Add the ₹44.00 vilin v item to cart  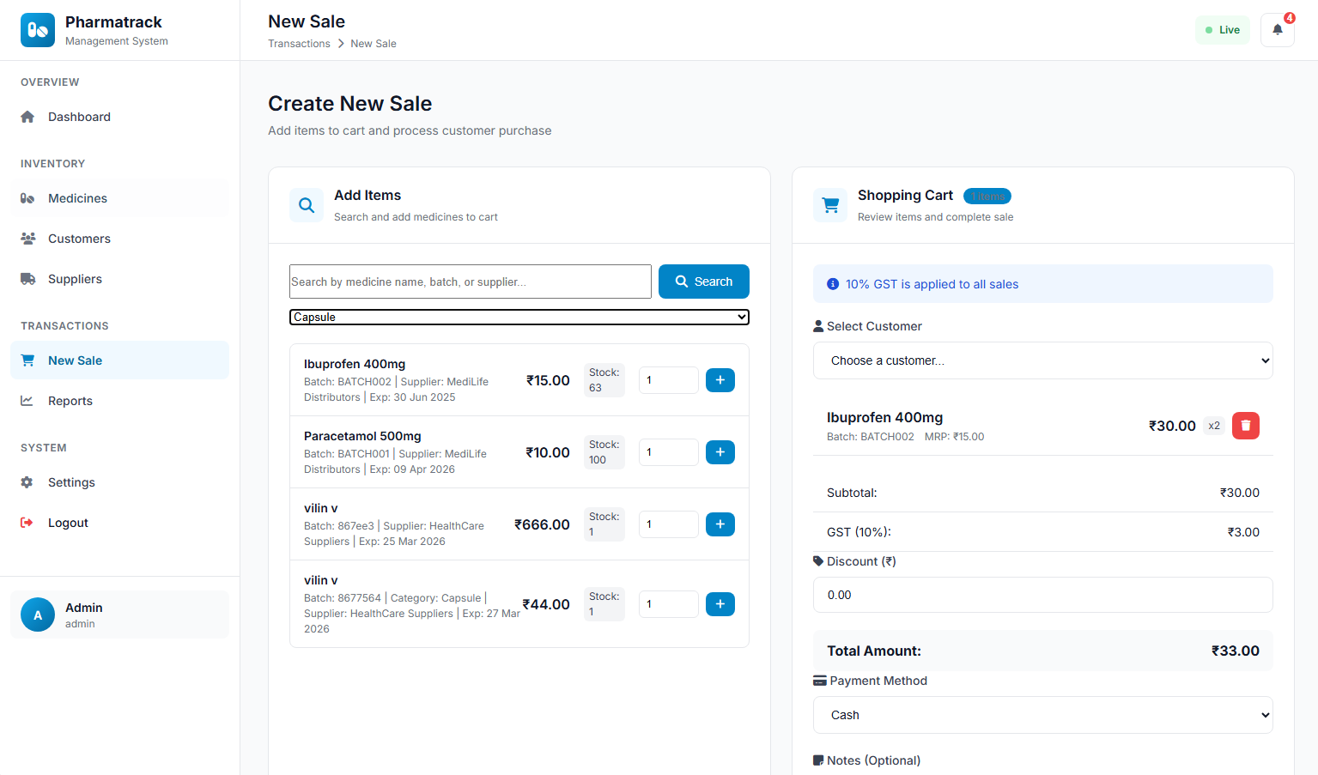720,604
